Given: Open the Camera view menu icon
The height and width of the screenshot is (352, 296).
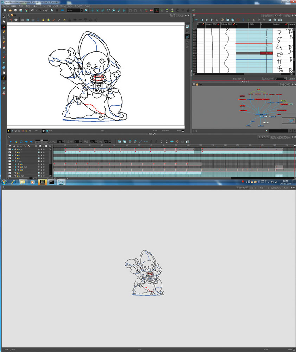Looking at the screenshot, I should point(8,15).
